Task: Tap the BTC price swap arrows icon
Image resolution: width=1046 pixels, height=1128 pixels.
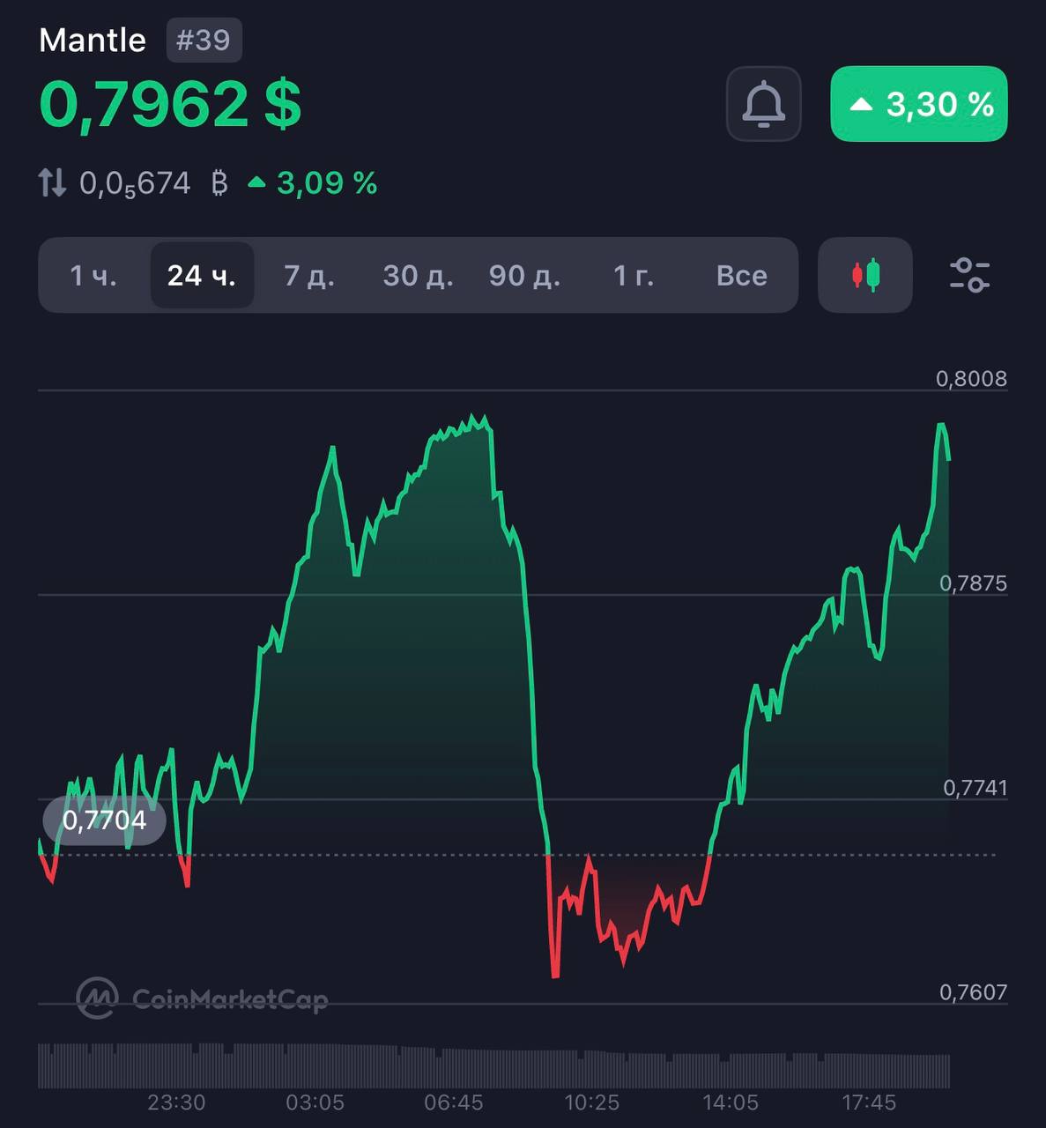Action: (x=52, y=183)
